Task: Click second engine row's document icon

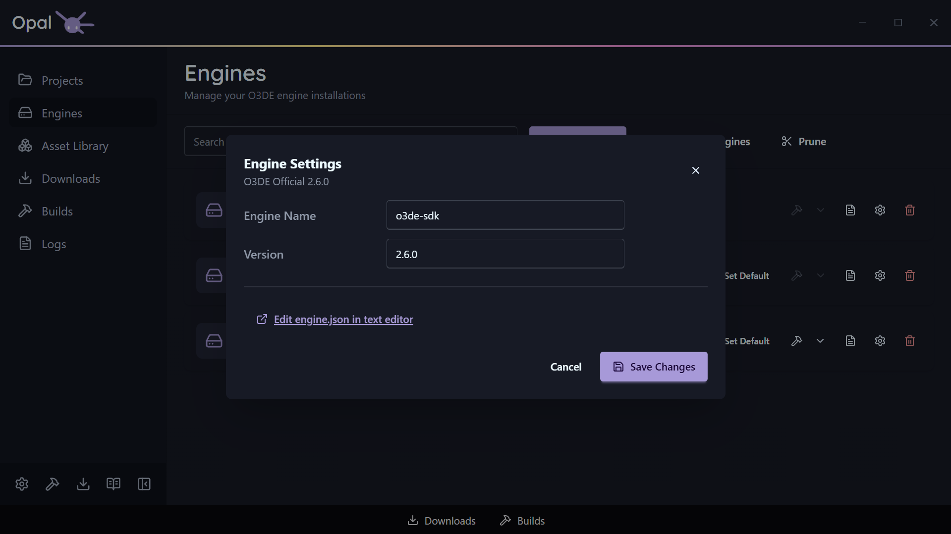Action: [x=850, y=275]
